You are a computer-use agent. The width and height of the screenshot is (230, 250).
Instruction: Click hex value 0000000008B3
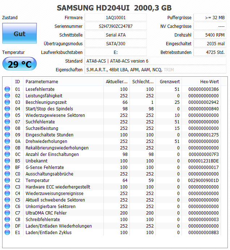tap(203, 233)
